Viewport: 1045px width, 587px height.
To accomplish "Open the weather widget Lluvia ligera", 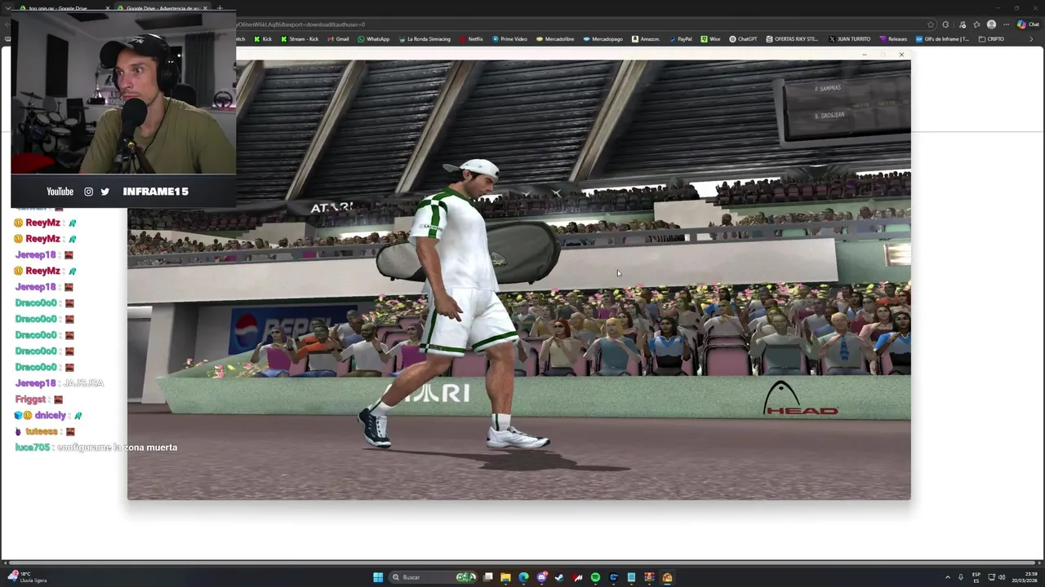I will (27, 577).
